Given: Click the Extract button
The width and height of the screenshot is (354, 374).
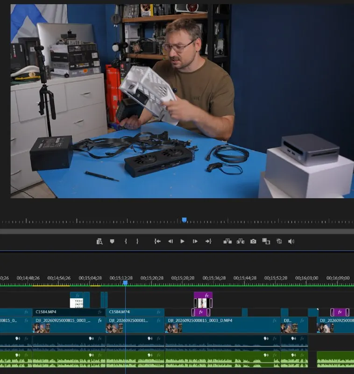Looking at the screenshot, I should click(241, 241).
